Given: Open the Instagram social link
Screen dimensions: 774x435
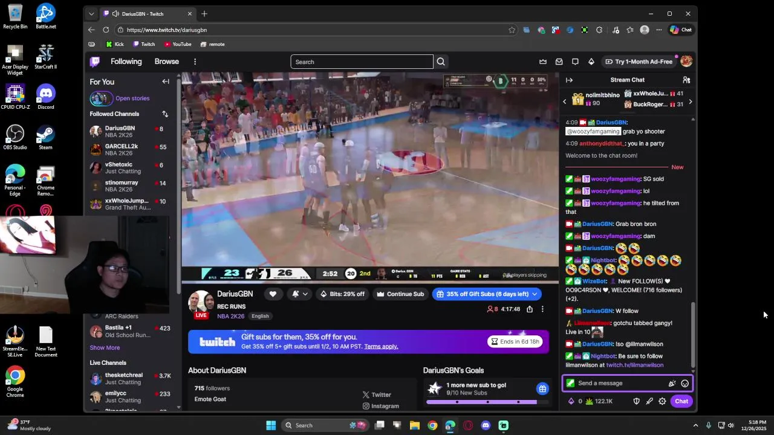Looking at the screenshot, I should pos(380,406).
